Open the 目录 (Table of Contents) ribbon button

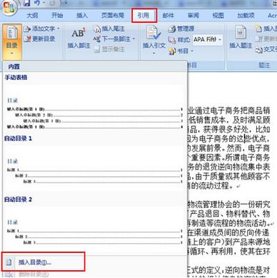pyautogui.click(x=12, y=41)
